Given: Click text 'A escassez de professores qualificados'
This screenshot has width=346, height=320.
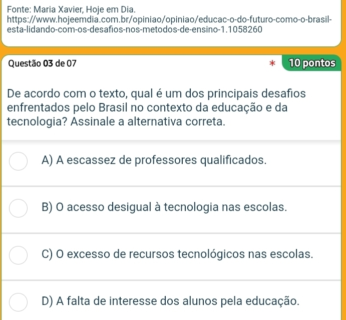Looking at the screenshot, I should 161,160.
